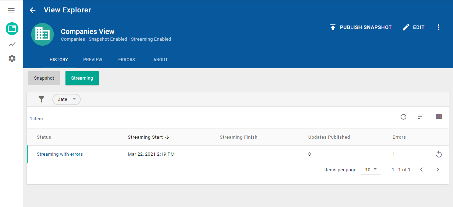Click the back arrow beside View Explorer
Viewport: 453px width, 207px height.
click(33, 10)
